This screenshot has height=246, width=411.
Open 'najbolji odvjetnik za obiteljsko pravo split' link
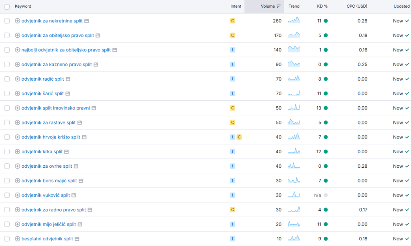66,50
